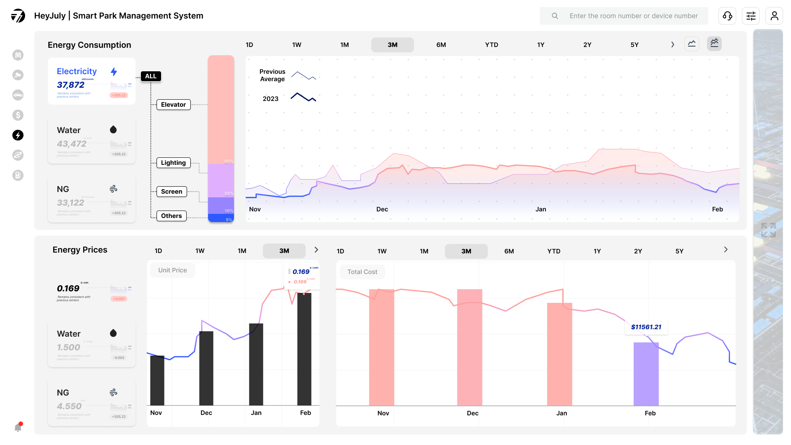Open the headset support icon

727,16
